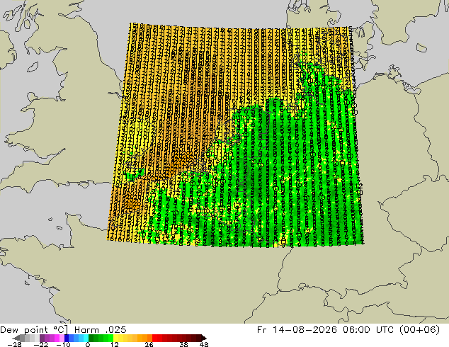
Task: Click the legend value '-10'
Action: click(63, 344)
